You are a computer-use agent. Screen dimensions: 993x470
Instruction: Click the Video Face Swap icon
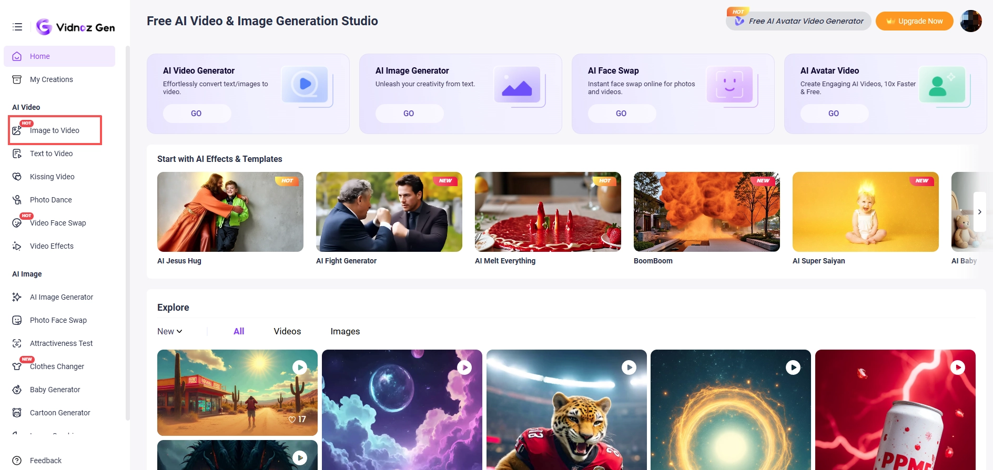click(17, 223)
